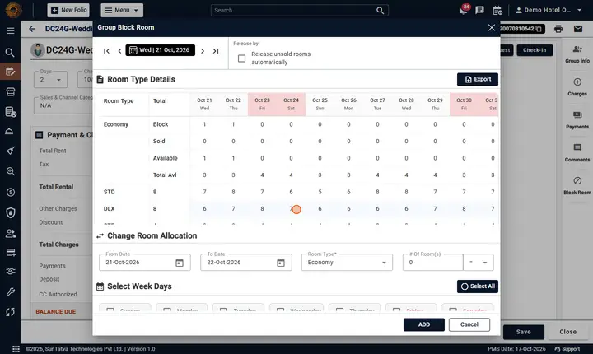This screenshot has width=593, height=354.
Task: Enable Release unsold rooms automatically checkbox
Action: 241,58
